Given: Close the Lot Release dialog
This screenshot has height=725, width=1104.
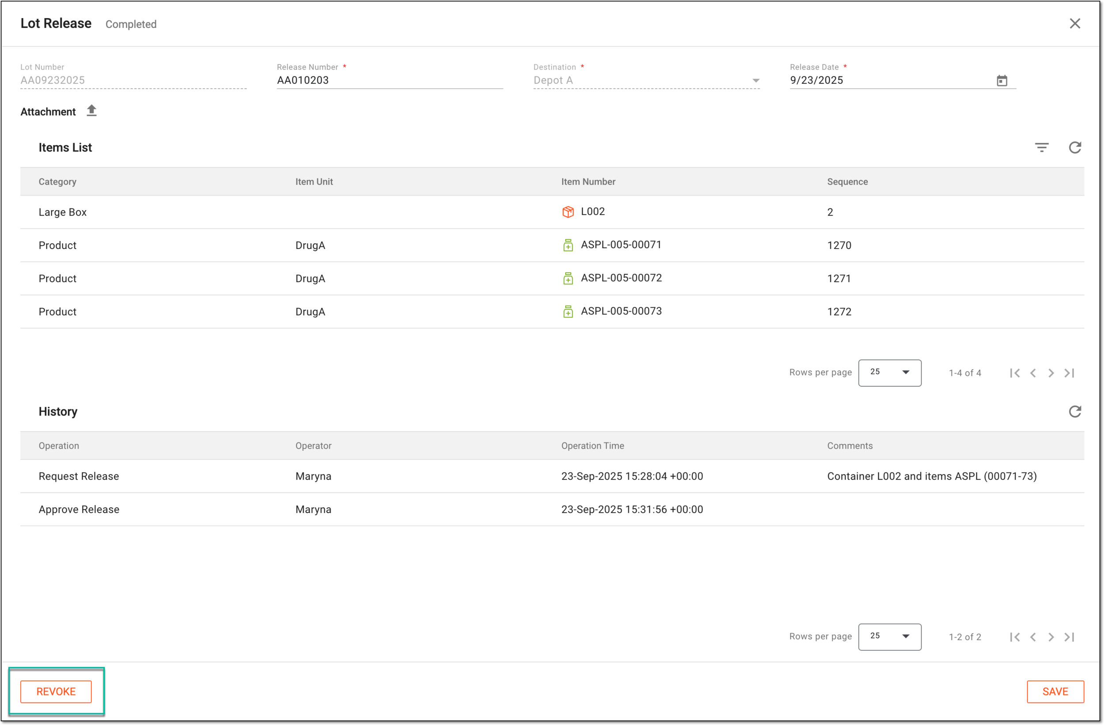Looking at the screenshot, I should [x=1075, y=24].
